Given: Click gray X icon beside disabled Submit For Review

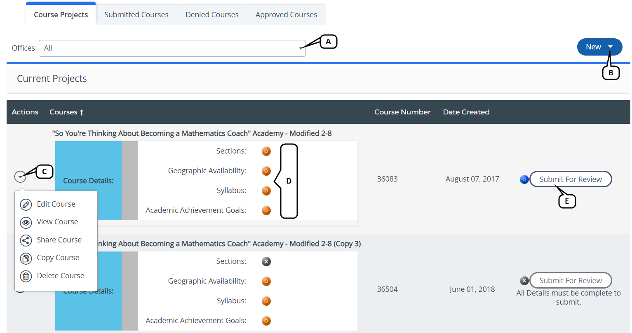Looking at the screenshot, I should point(524,281).
